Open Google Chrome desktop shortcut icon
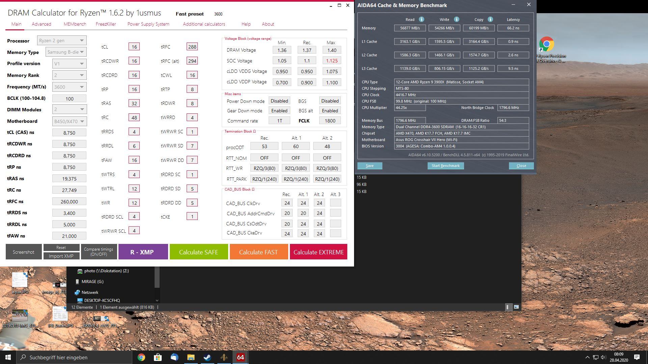This screenshot has height=364, width=648. (x=546, y=44)
